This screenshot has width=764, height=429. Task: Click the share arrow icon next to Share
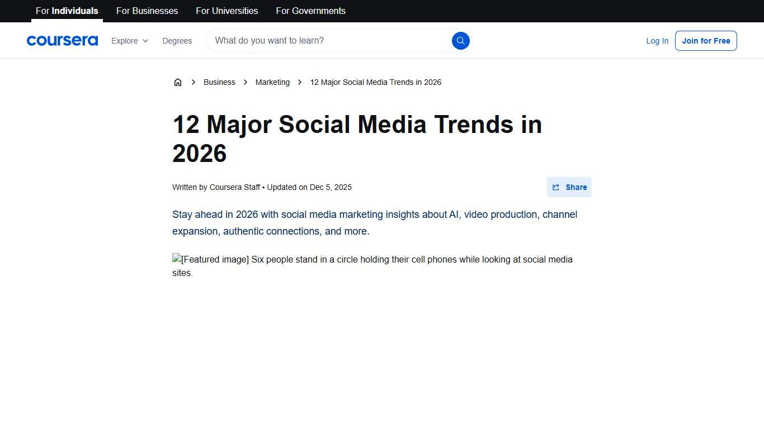(555, 187)
